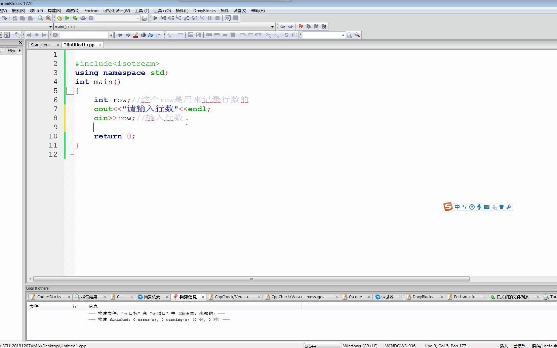Switch to the Start here tab
The width and height of the screenshot is (557, 348).
[41, 45]
